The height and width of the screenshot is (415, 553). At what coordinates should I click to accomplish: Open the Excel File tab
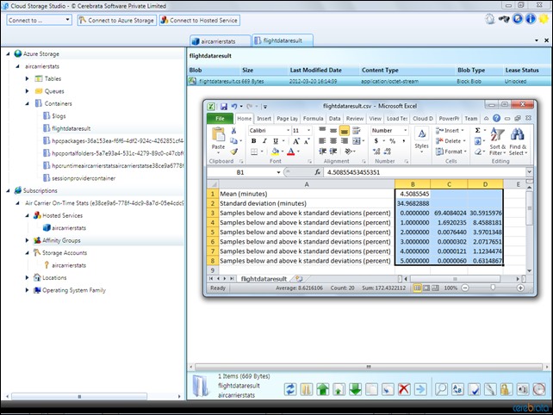(220, 119)
